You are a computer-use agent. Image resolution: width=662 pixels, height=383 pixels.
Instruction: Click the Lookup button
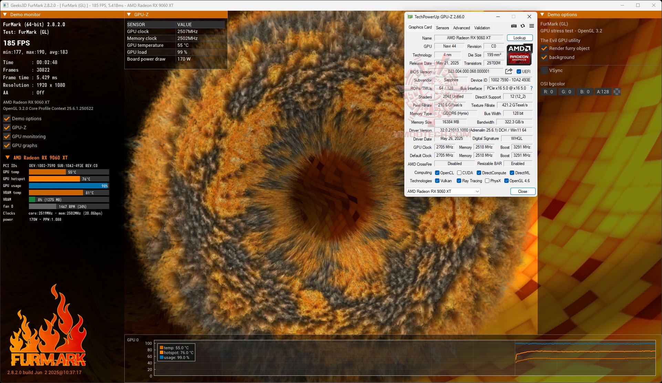pos(519,38)
